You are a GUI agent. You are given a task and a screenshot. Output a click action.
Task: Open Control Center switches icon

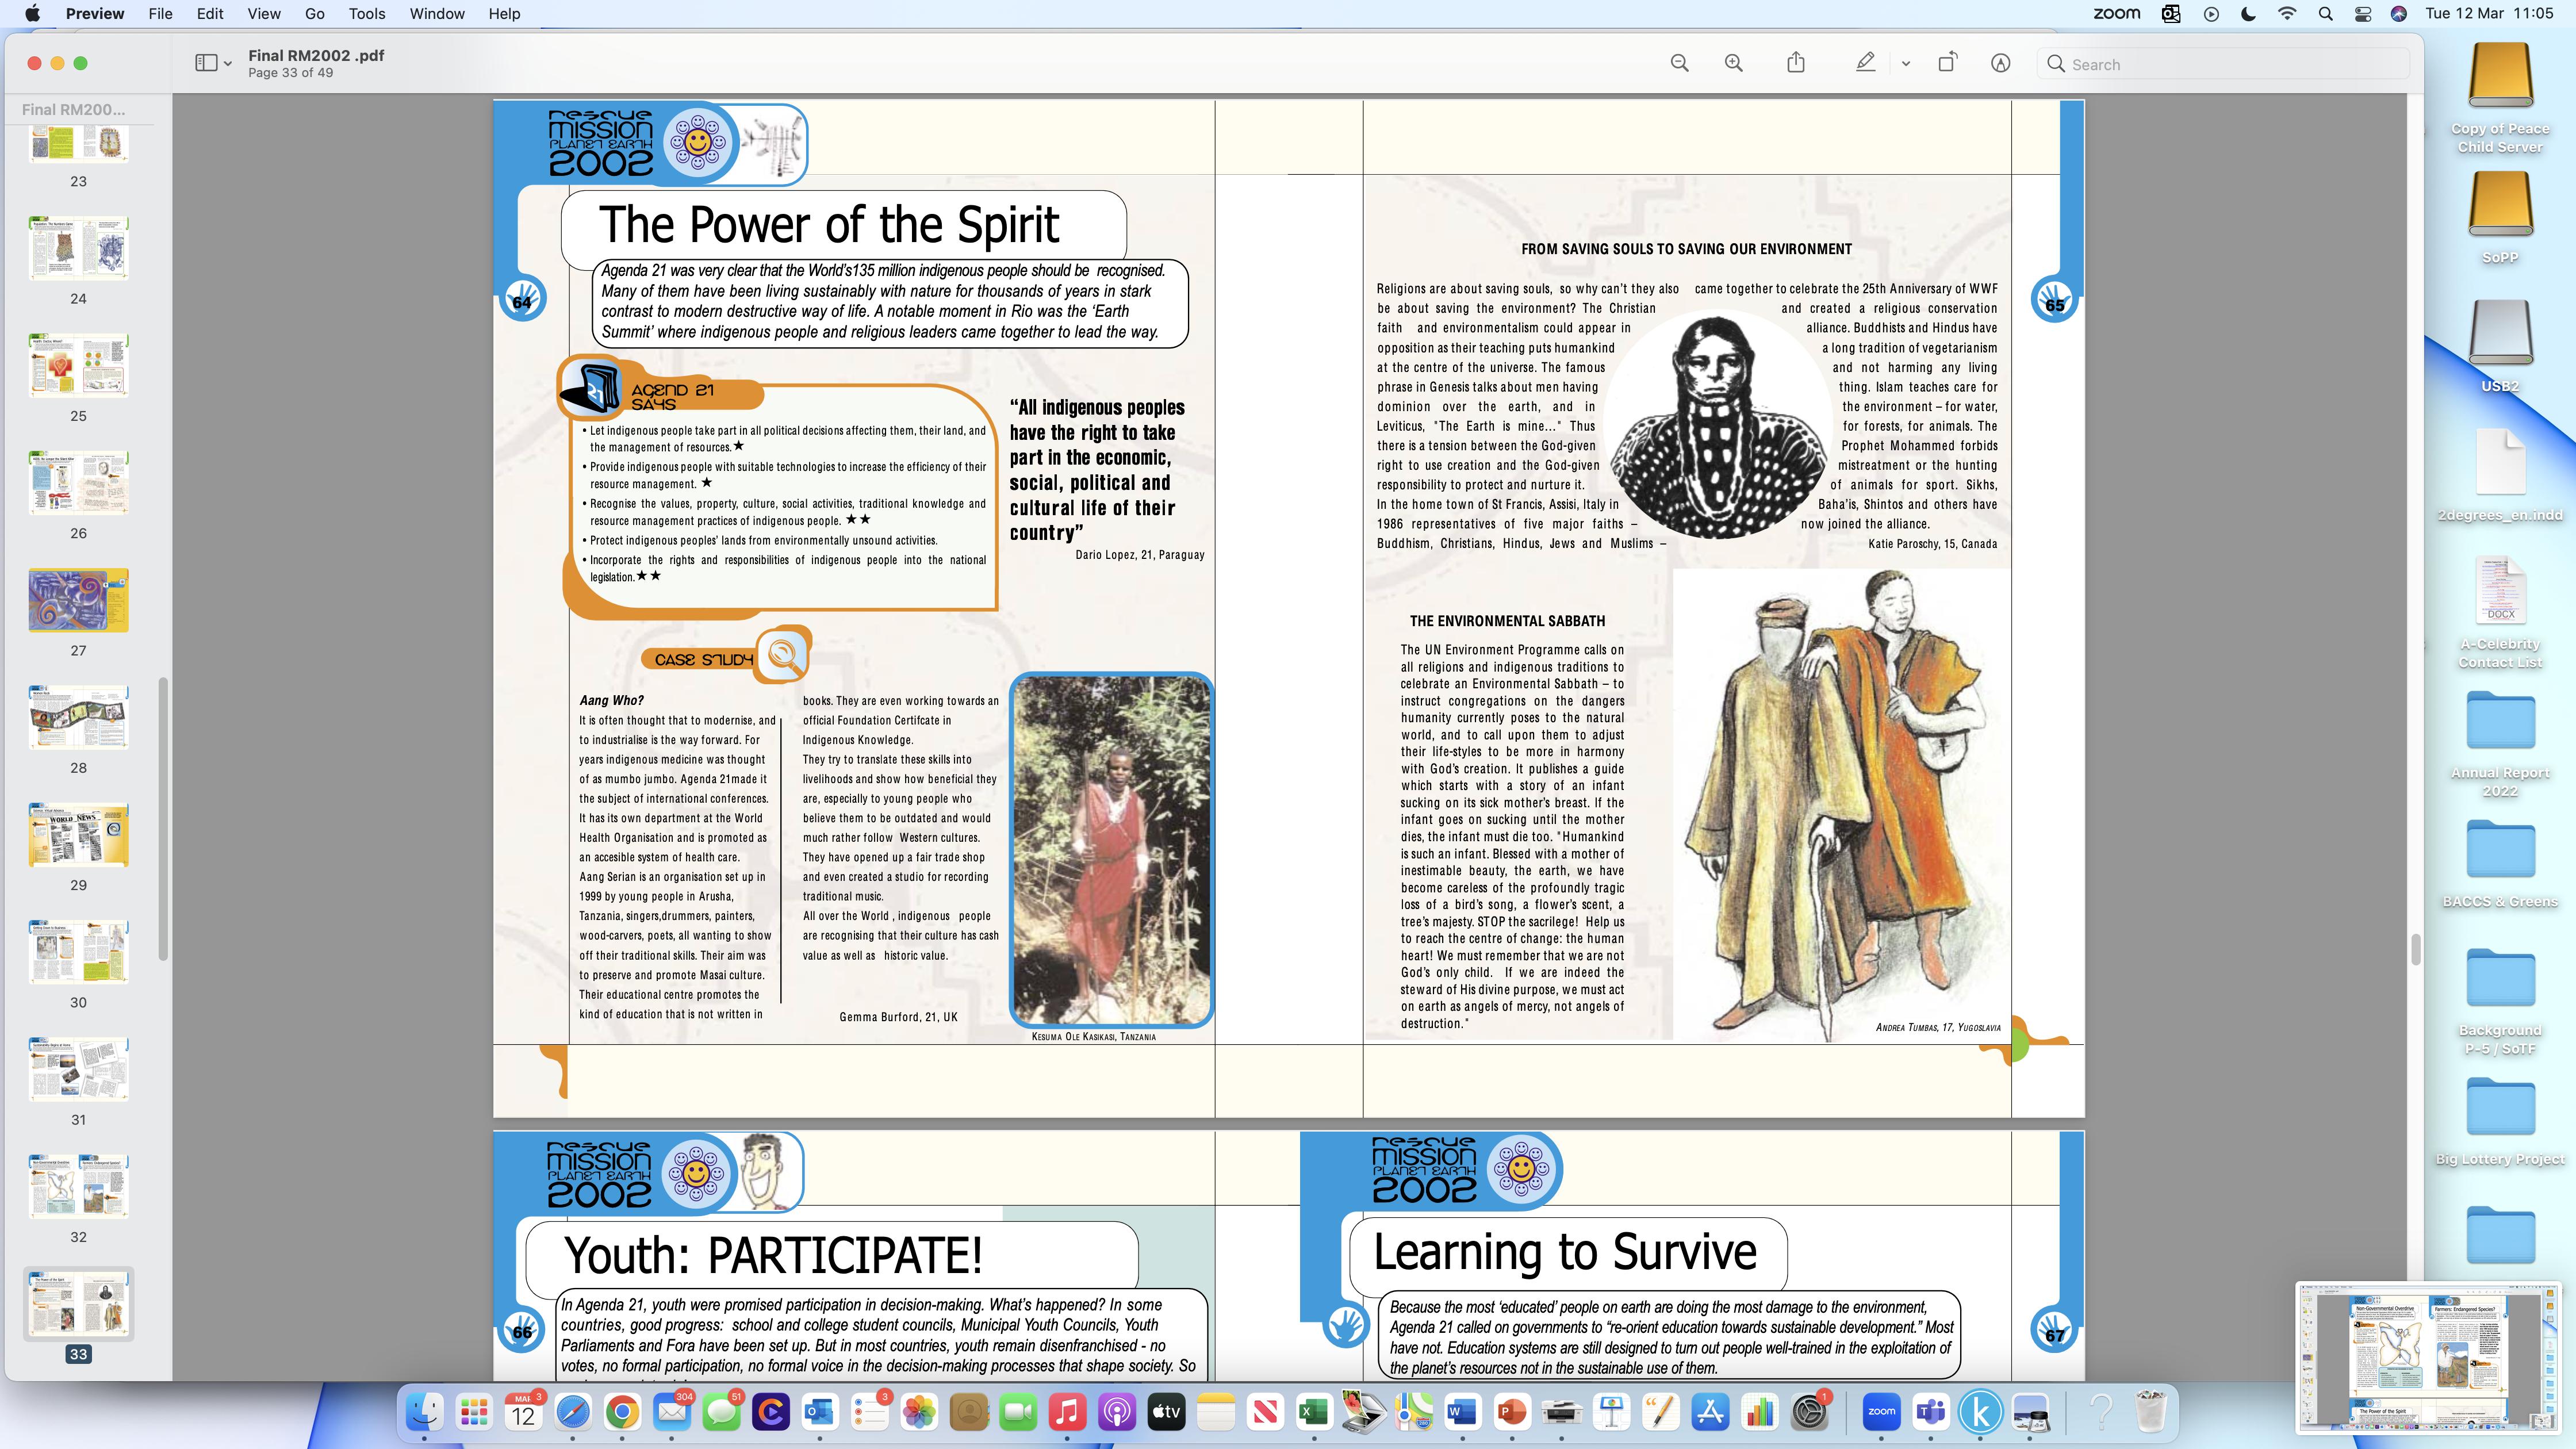pyautogui.click(x=2363, y=14)
